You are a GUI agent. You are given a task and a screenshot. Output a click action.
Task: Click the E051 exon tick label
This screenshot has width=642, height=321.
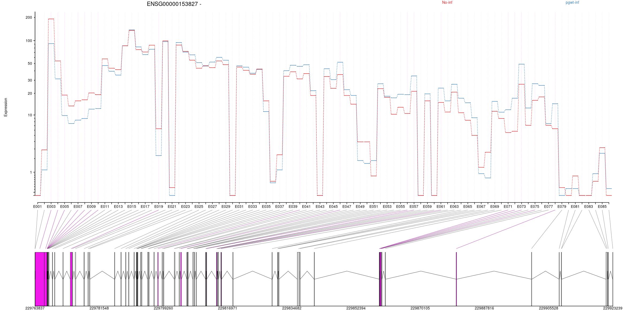tap(374, 207)
